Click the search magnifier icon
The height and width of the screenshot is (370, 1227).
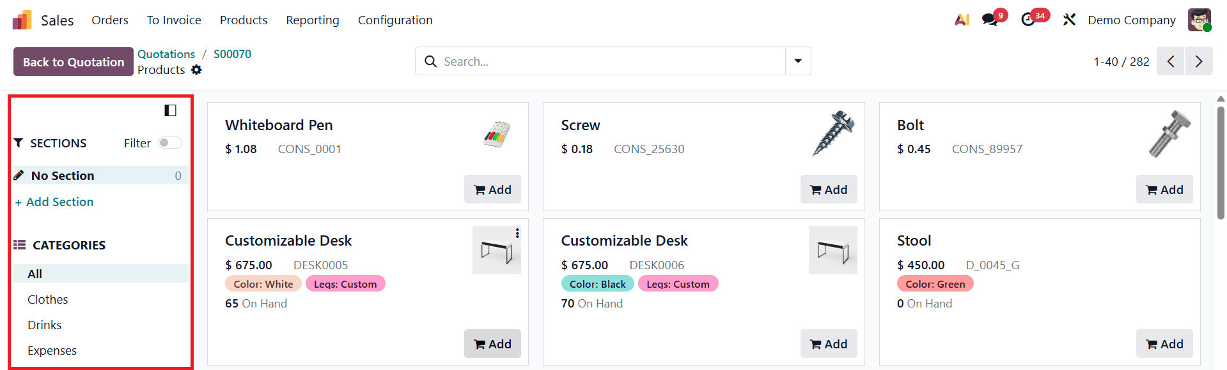(430, 61)
